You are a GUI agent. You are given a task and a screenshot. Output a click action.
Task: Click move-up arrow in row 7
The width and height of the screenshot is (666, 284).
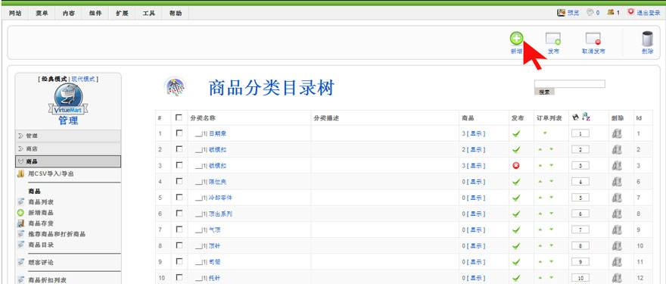click(540, 229)
